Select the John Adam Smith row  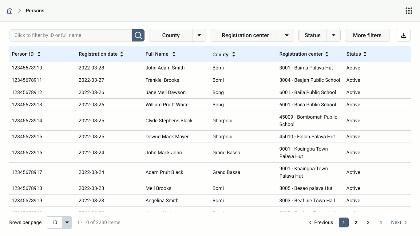[x=165, y=68]
